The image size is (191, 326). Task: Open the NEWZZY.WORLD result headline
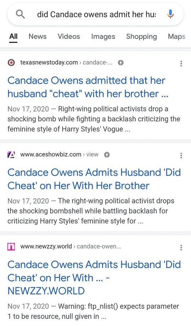pyautogui.click(x=94, y=277)
